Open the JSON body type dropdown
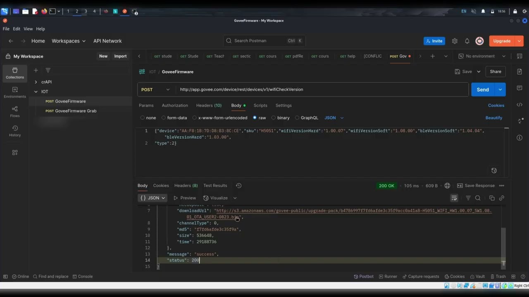The image size is (529, 297). (x=334, y=118)
